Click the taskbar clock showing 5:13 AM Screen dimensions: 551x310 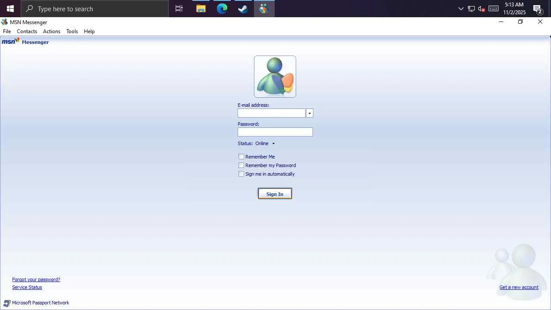pyautogui.click(x=514, y=9)
